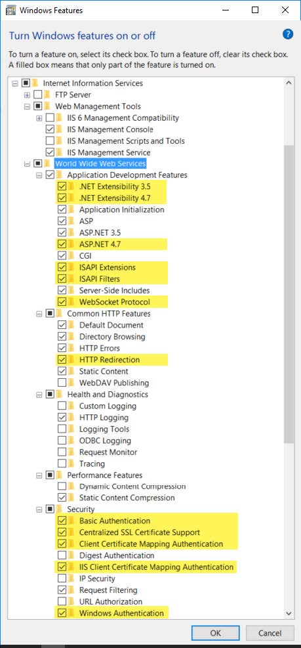Viewport: 301px width, 648px height.
Task: Click the vertical scrollbar thumb
Action: click(289, 293)
